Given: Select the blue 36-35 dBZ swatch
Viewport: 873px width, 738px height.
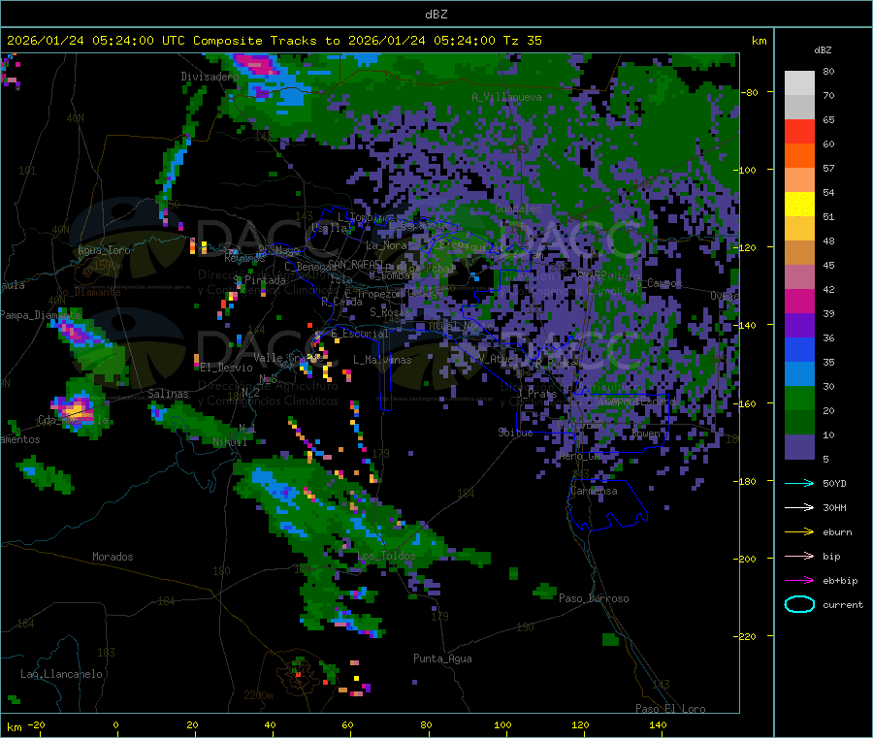Looking at the screenshot, I should (799, 349).
